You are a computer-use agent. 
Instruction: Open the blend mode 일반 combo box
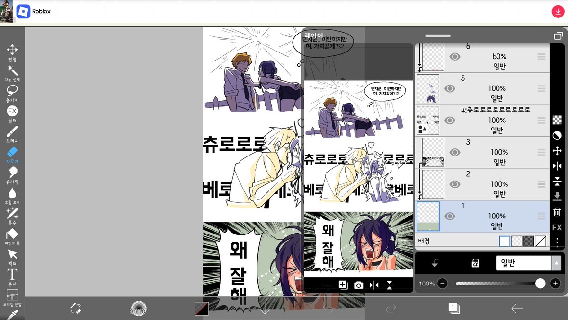click(x=528, y=263)
